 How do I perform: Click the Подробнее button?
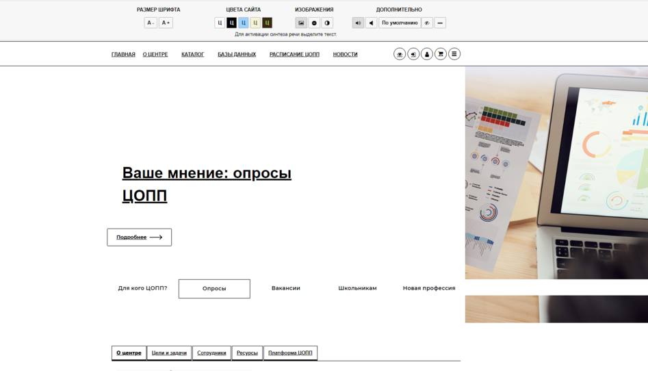[139, 238]
